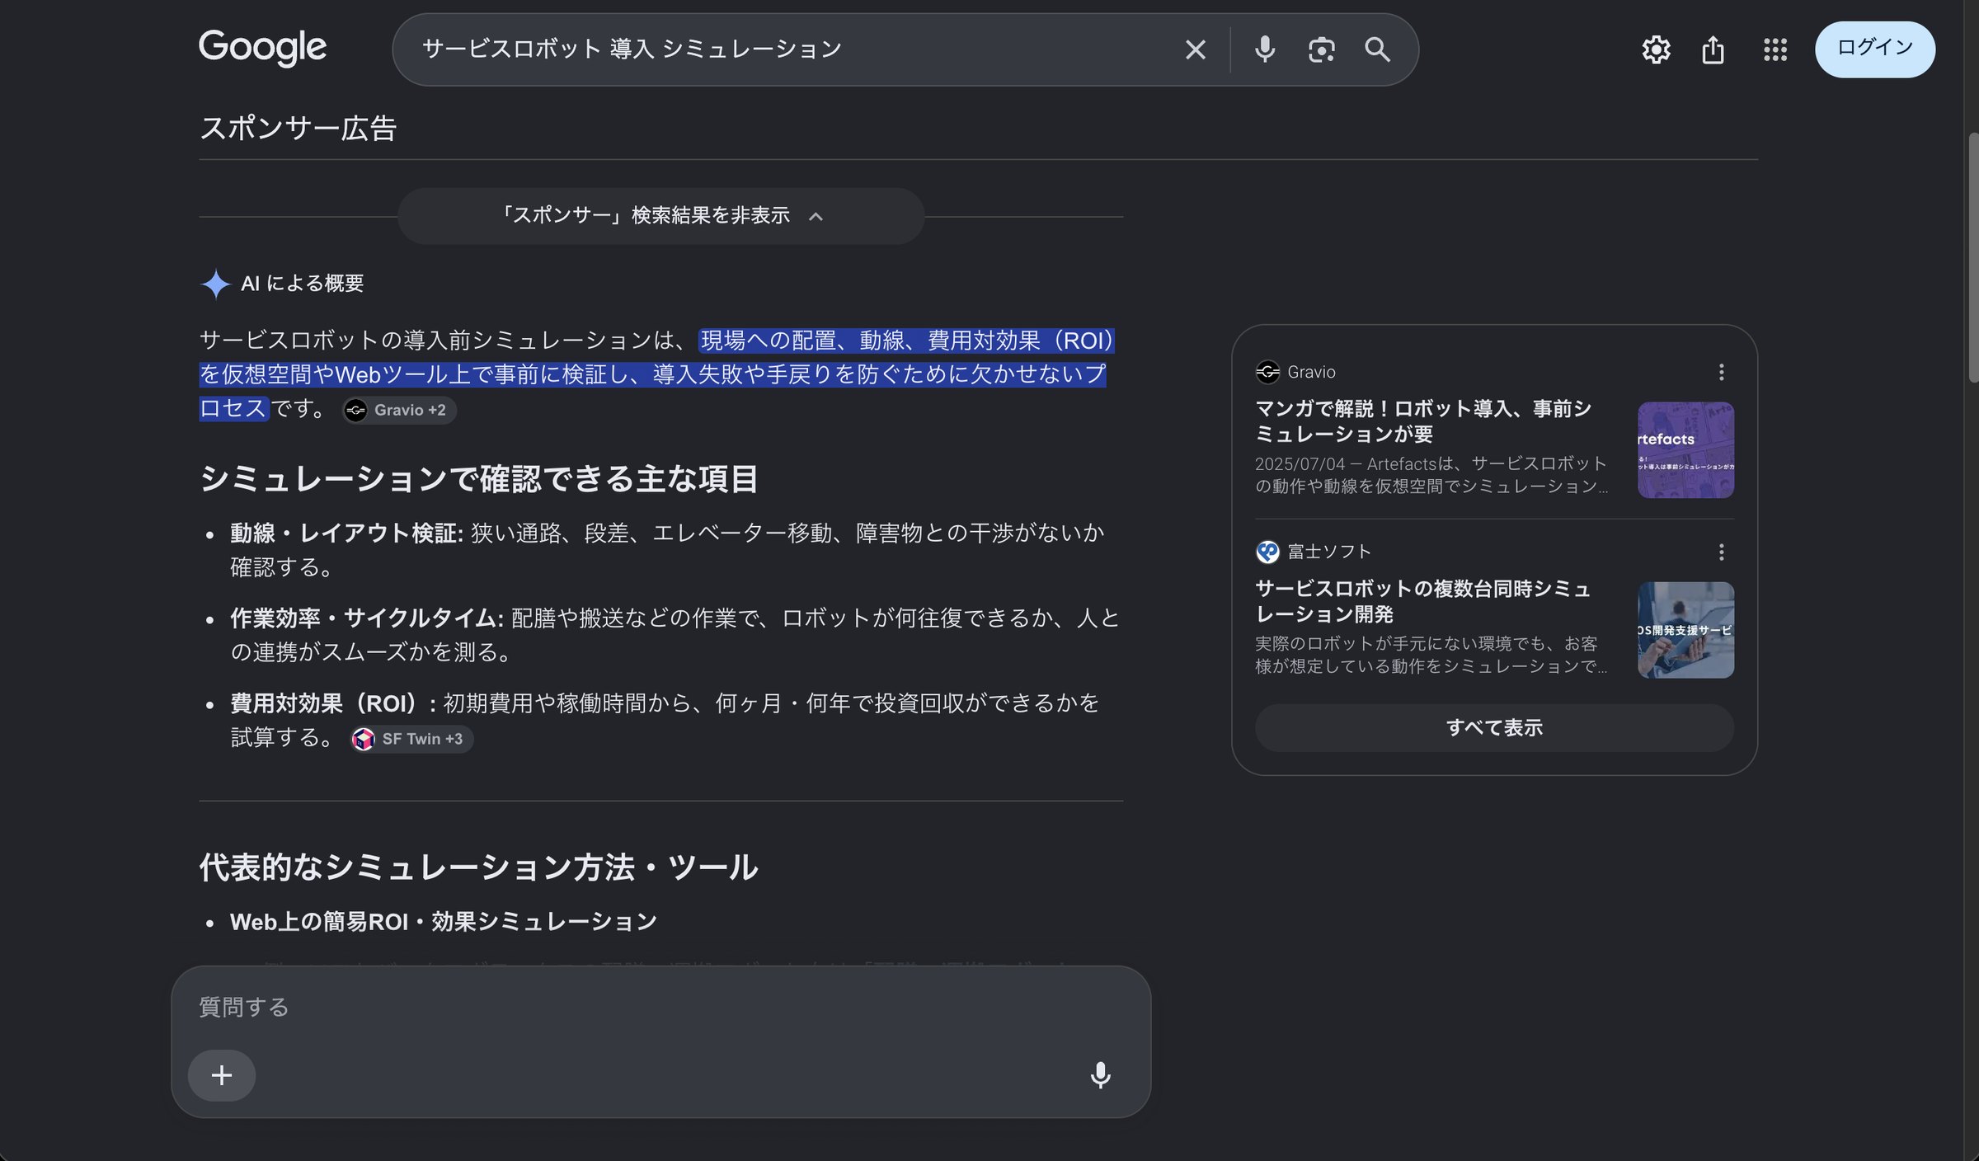Image resolution: width=1979 pixels, height=1161 pixels.
Task: Click the 富士ソフト blue thumbnail image
Action: pyautogui.click(x=1685, y=630)
